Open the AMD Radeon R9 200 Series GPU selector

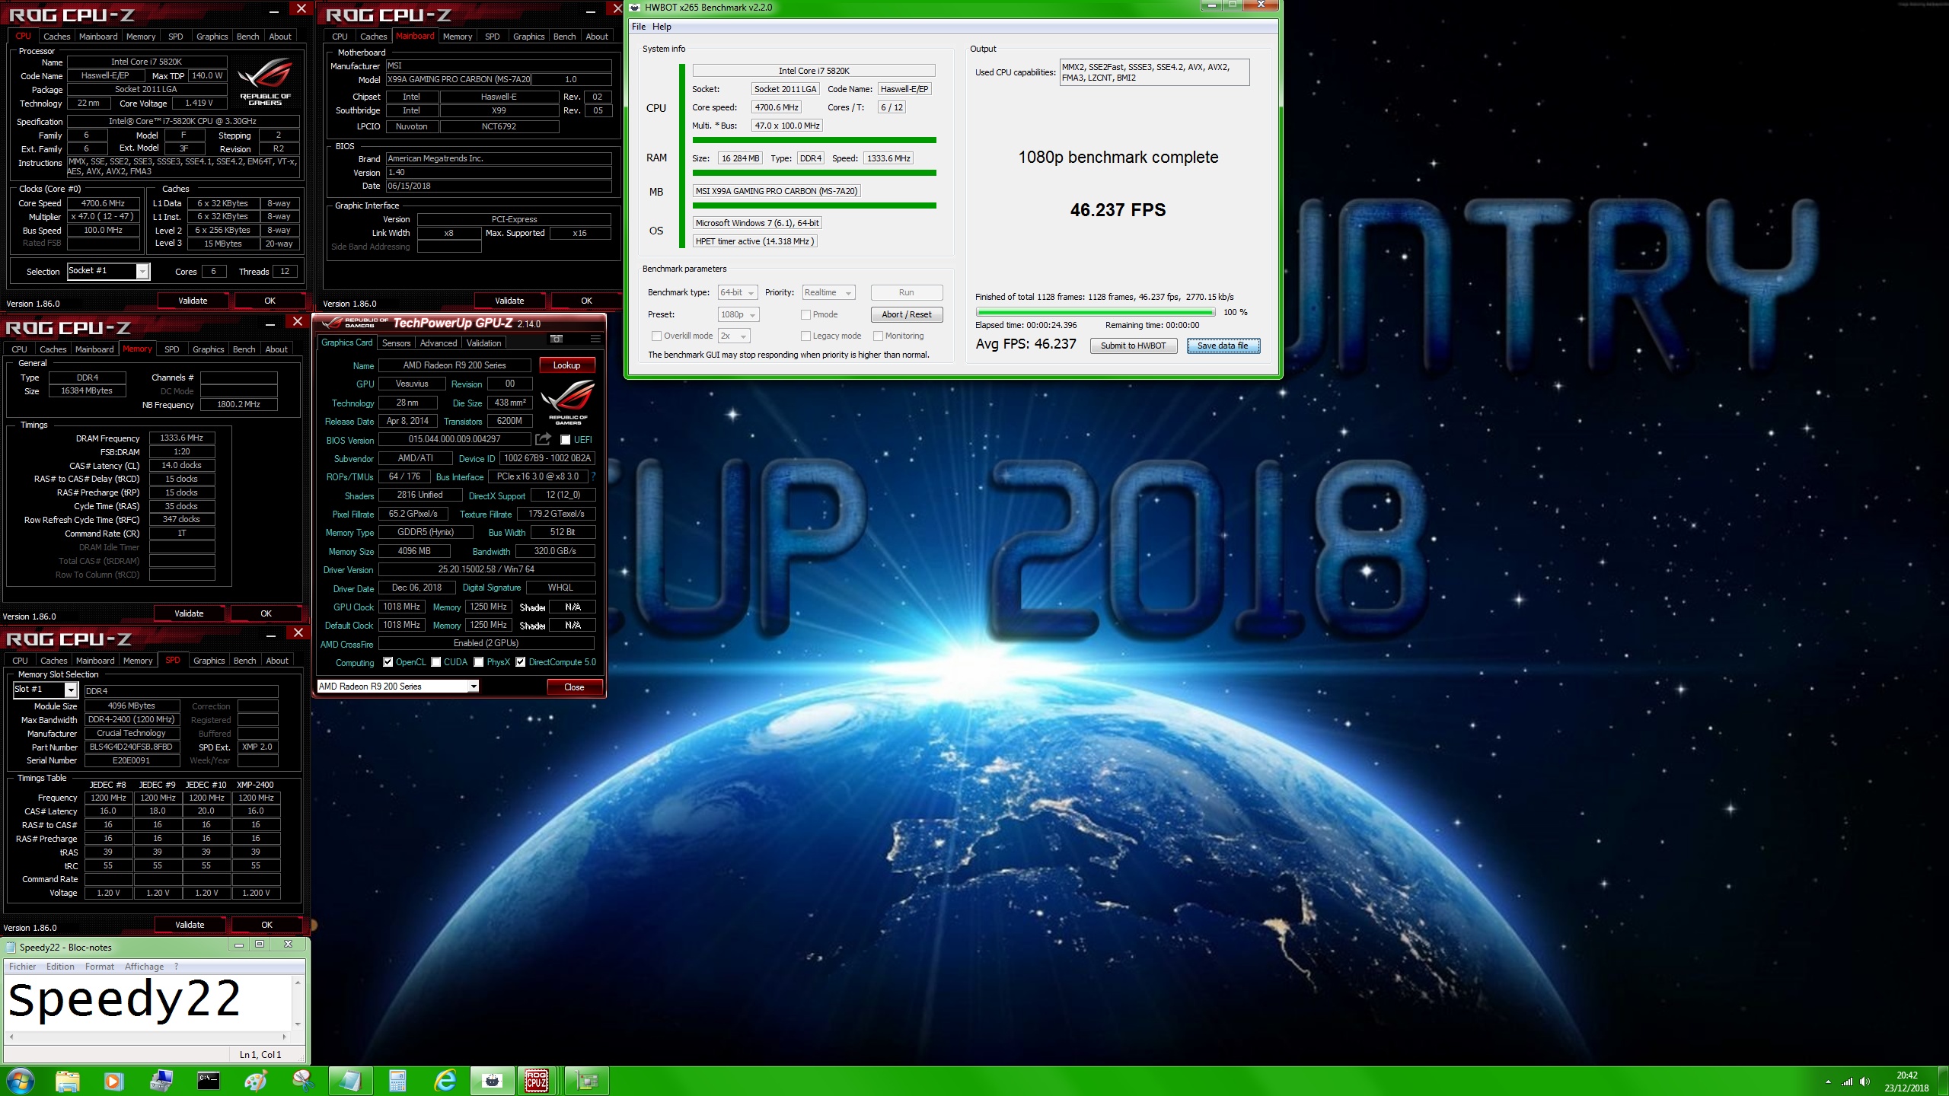(397, 687)
